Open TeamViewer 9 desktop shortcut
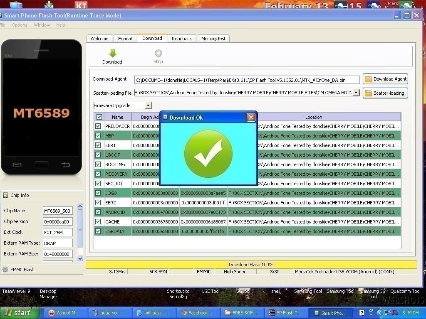Image resolution: width=426 pixels, height=319 pixels. tap(16, 291)
